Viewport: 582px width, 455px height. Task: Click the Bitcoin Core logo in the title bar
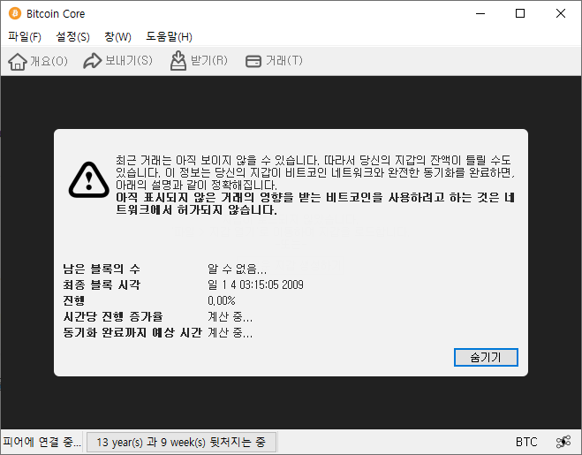(15, 14)
